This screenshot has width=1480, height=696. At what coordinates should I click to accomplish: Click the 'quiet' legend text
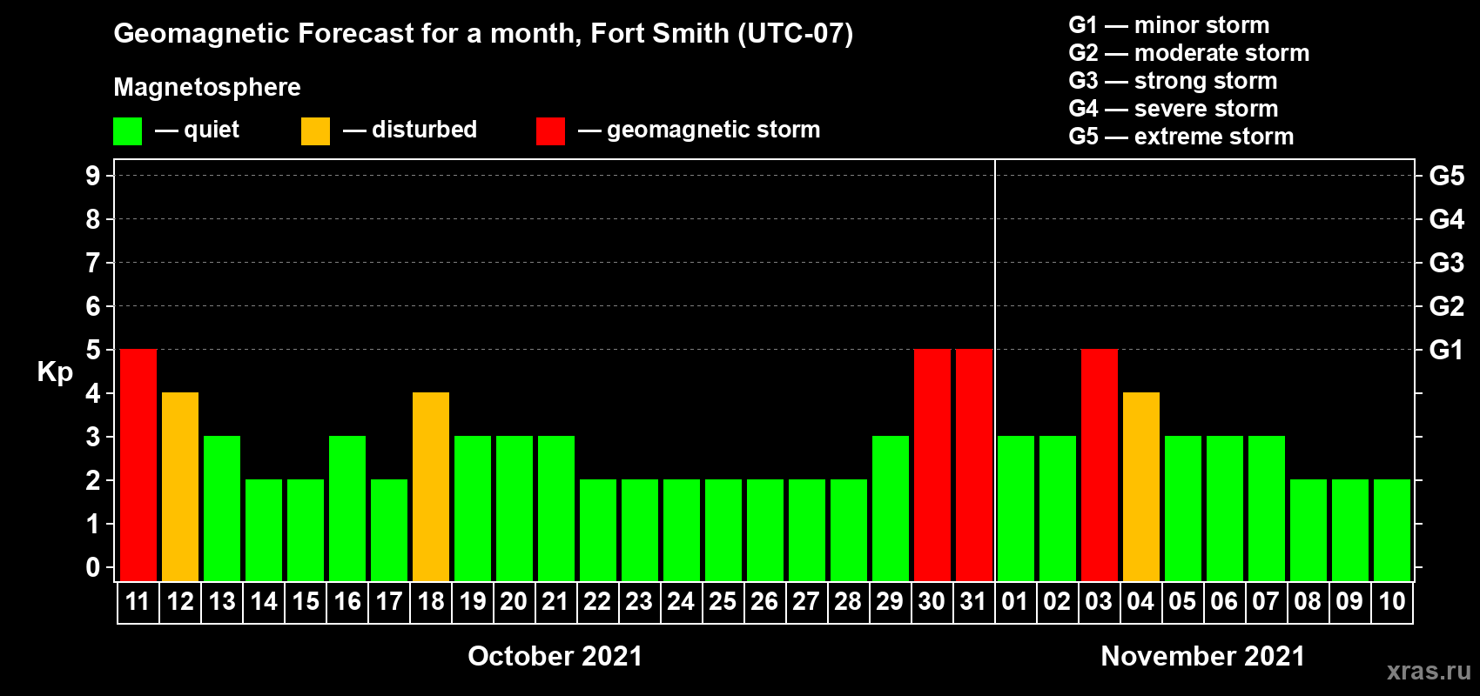pyautogui.click(x=212, y=130)
